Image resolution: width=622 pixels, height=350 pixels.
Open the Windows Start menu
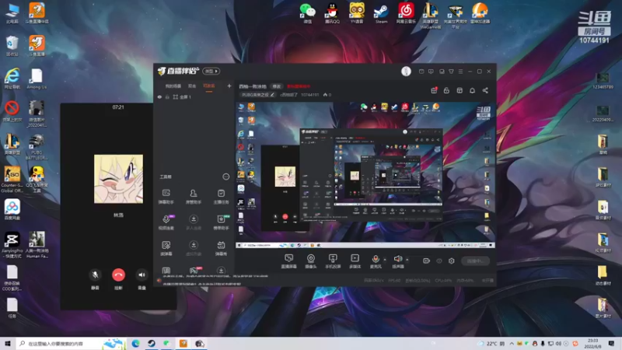(8, 343)
